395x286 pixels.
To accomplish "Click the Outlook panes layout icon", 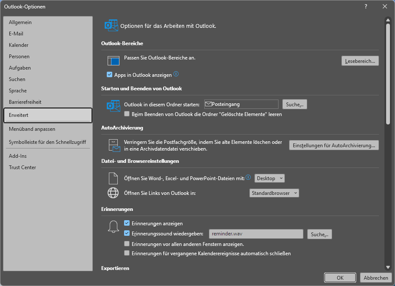I will [114, 61].
